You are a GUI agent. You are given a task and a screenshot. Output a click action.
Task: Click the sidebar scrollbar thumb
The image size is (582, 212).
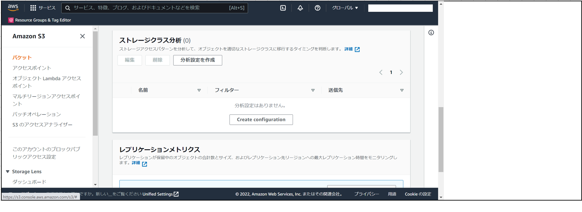[95, 83]
